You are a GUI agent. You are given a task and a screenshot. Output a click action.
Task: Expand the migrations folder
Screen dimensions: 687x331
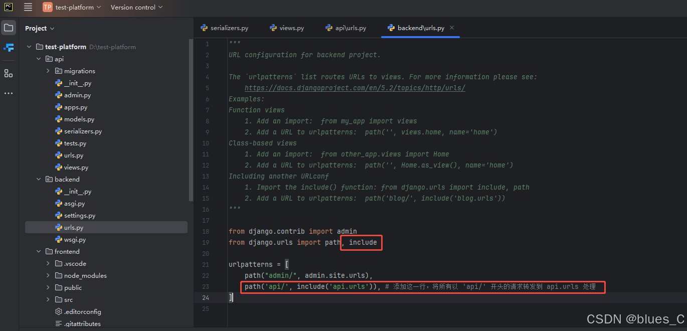pos(48,71)
